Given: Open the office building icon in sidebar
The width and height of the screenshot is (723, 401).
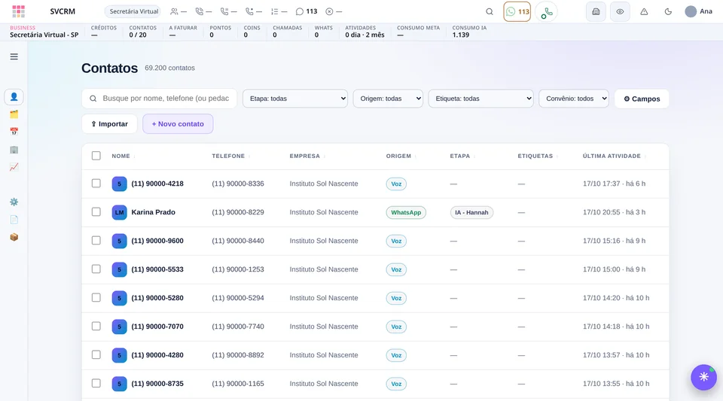Looking at the screenshot, I should click(x=14, y=150).
